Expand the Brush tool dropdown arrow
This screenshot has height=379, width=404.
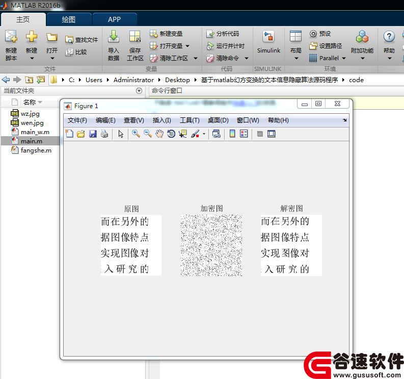pyautogui.click(x=204, y=134)
